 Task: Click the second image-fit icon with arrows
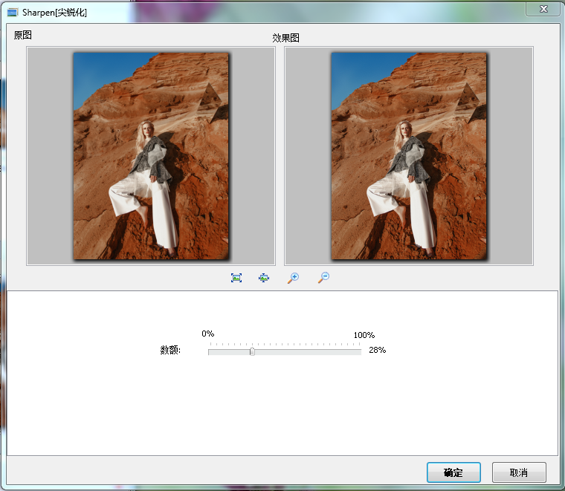click(264, 277)
